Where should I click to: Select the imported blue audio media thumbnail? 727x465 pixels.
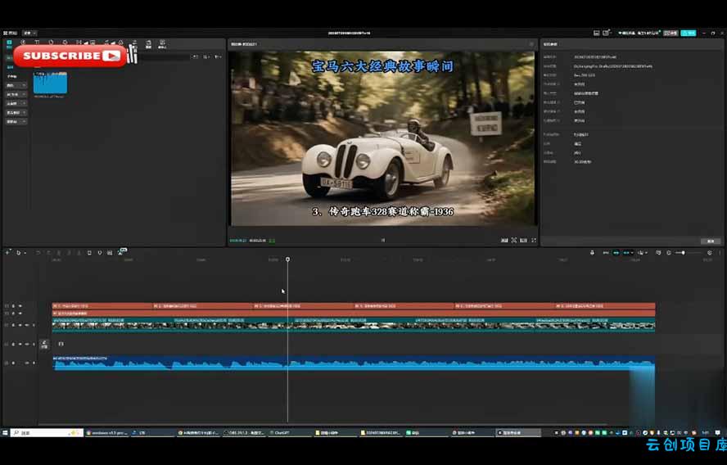click(50, 83)
